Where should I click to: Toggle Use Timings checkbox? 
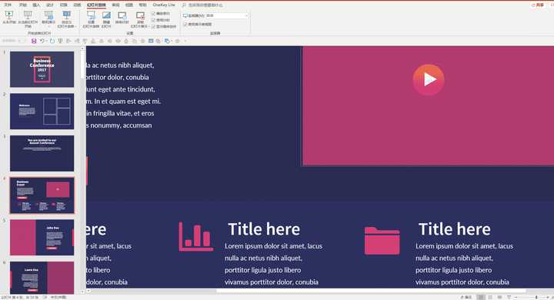(x=161, y=20)
